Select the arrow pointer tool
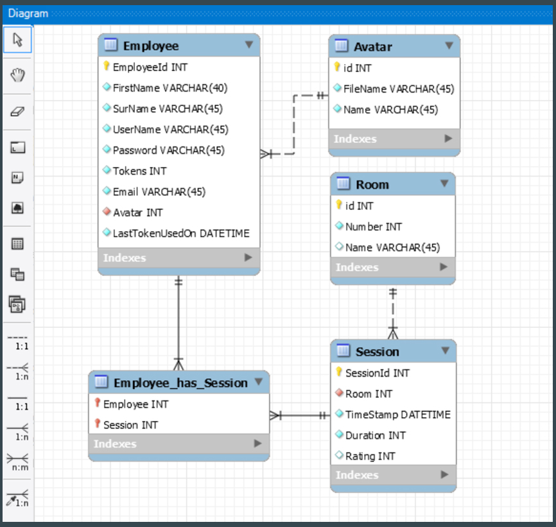Viewport: 556px width, 527px height. [17, 40]
